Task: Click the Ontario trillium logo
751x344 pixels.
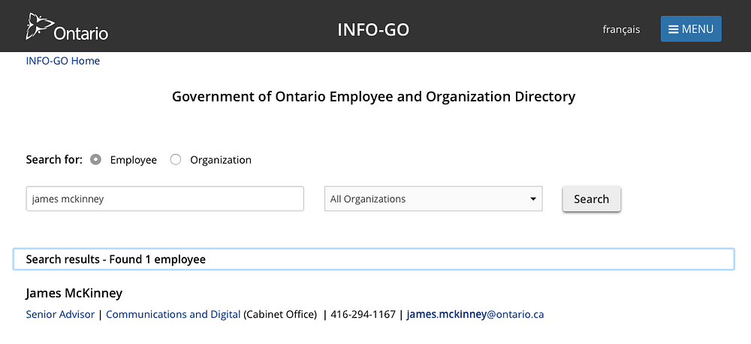Action: (x=67, y=27)
